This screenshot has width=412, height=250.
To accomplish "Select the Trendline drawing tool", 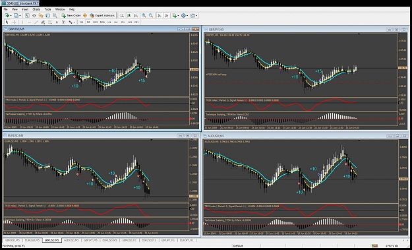I will [36, 22].
